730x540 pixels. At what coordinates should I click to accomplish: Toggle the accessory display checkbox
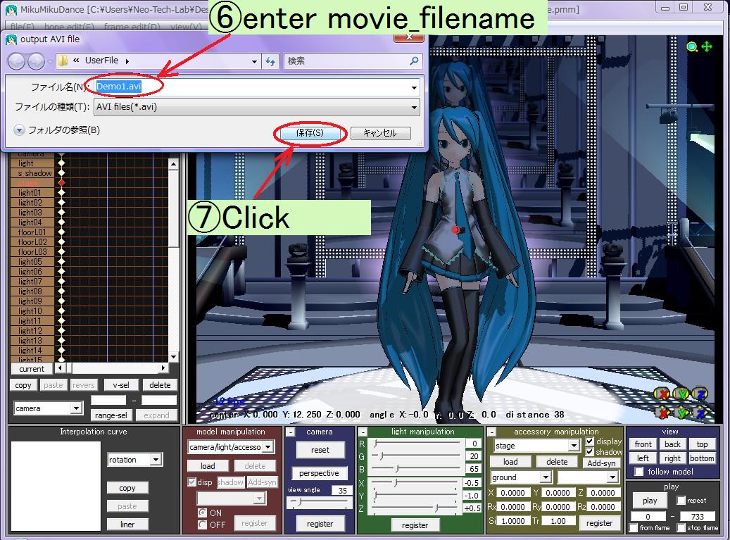click(x=590, y=441)
